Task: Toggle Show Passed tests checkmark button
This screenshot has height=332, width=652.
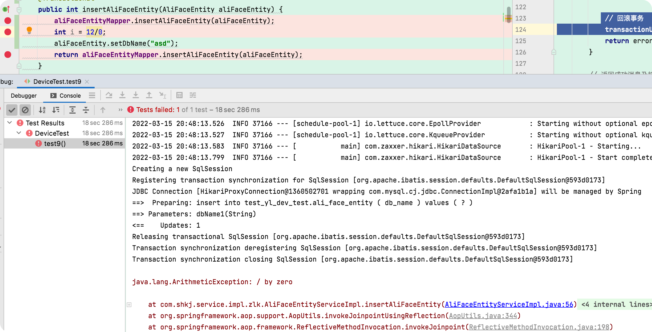Action: coord(12,110)
